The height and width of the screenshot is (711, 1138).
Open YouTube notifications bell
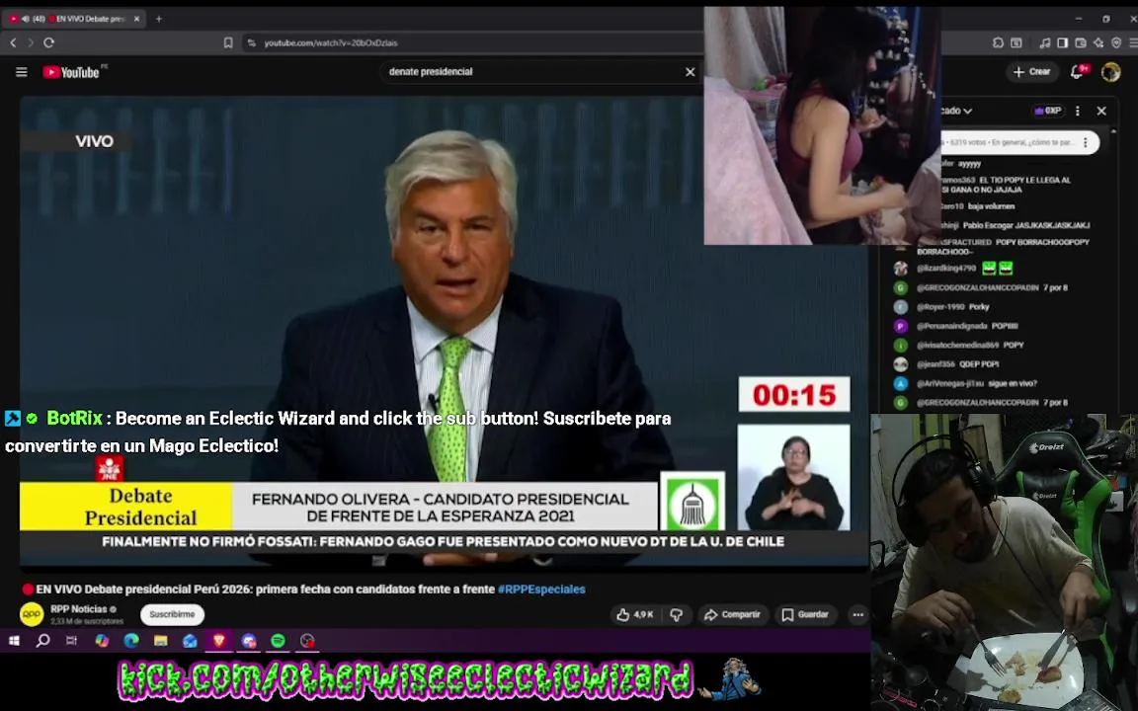pos(1078,72)
